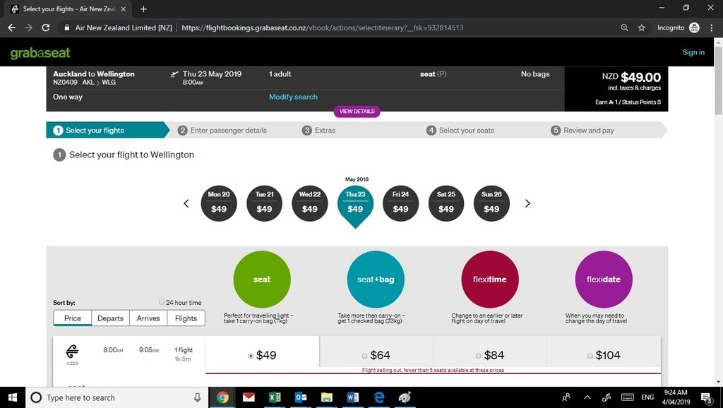Image resolution: width=723 pixels, height=408 pixels.
Task: Open a new browser tab
Action: [143, 8]
